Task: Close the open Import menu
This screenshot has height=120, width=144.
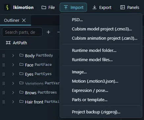Action: coord(73,7)
